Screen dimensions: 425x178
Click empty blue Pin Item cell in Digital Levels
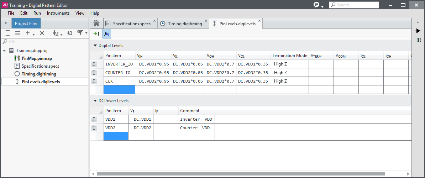[x=119, y=89]
